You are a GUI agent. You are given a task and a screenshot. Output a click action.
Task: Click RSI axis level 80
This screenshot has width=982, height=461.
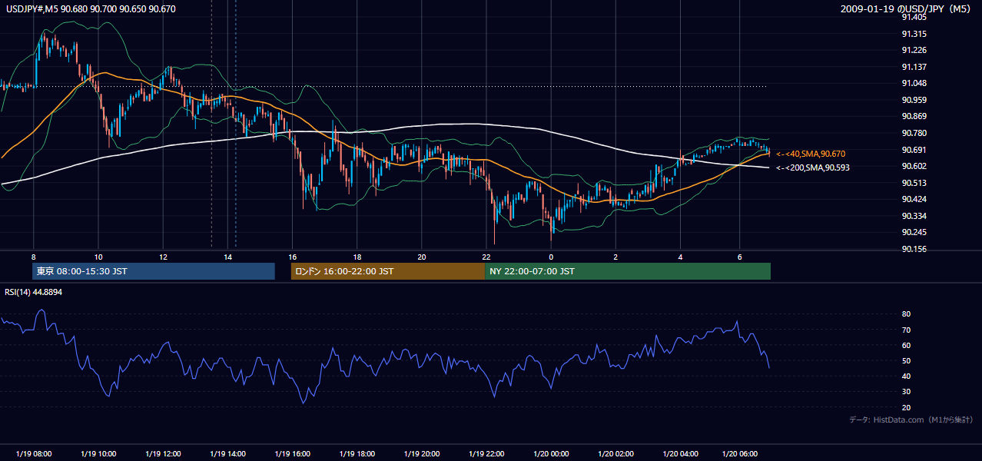(907, 314)
